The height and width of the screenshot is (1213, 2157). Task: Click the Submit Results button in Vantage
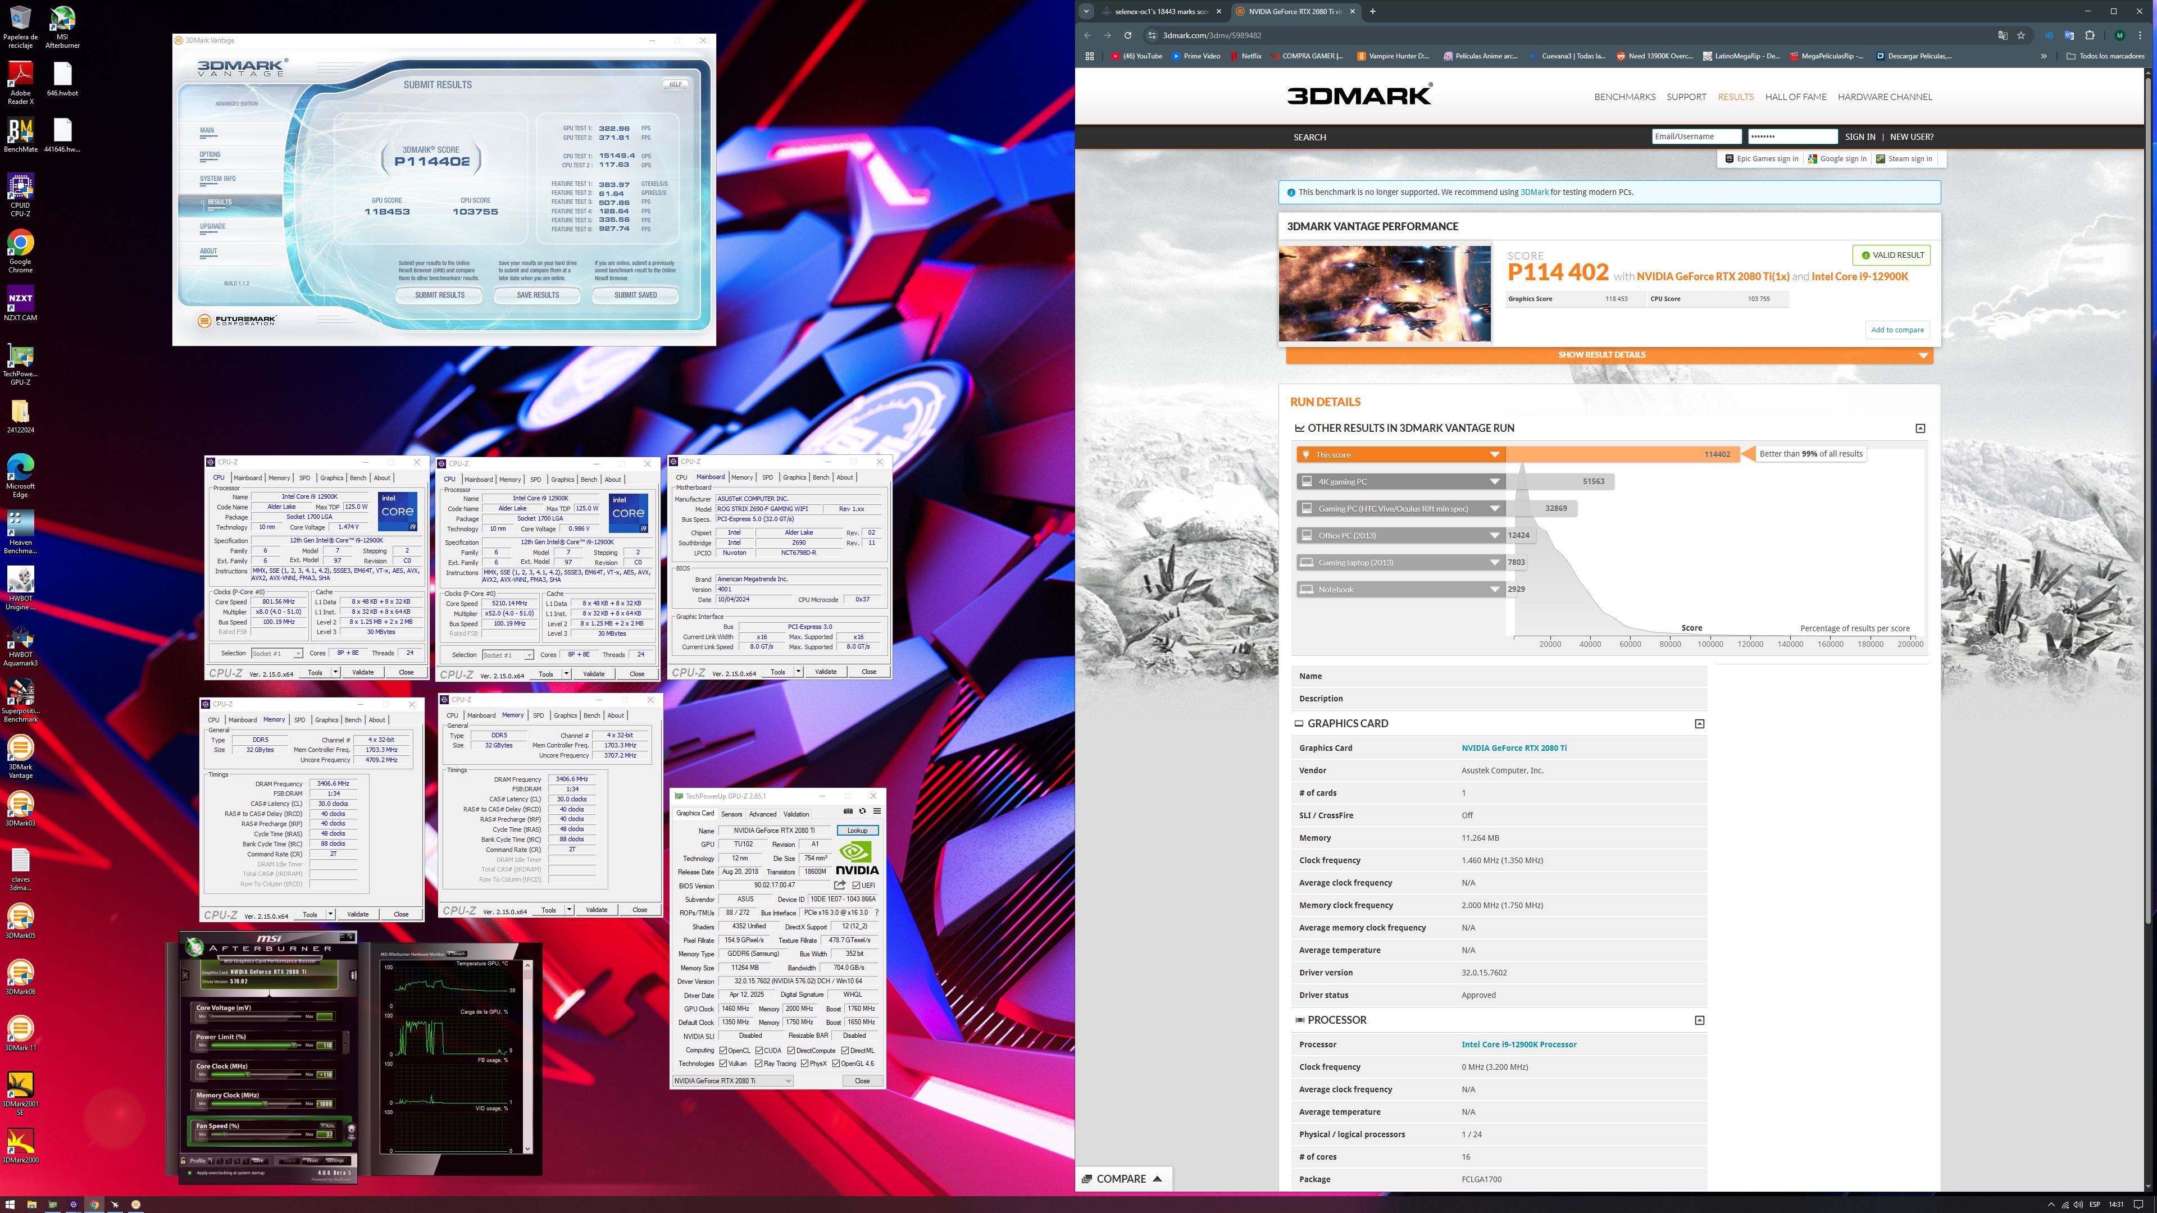coord(440,295)
